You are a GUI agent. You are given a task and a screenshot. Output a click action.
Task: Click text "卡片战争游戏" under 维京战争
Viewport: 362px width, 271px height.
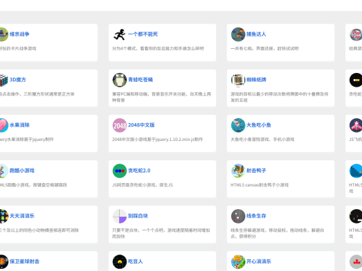tap(23, 48)
